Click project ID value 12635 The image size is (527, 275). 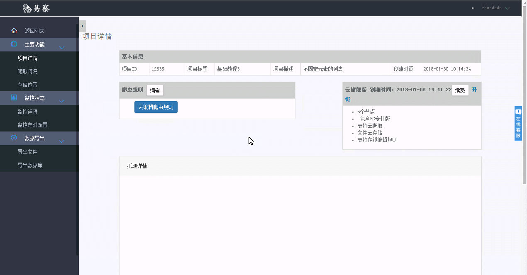(158, 69)
